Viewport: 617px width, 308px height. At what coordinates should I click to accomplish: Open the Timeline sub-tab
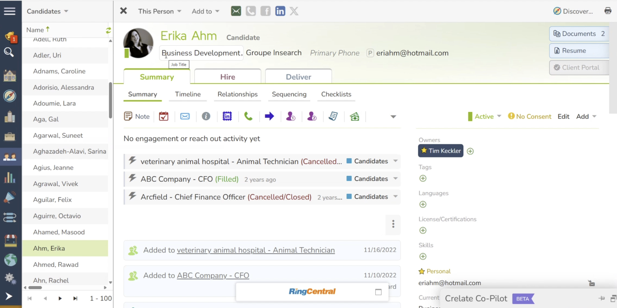click(188, 94)
